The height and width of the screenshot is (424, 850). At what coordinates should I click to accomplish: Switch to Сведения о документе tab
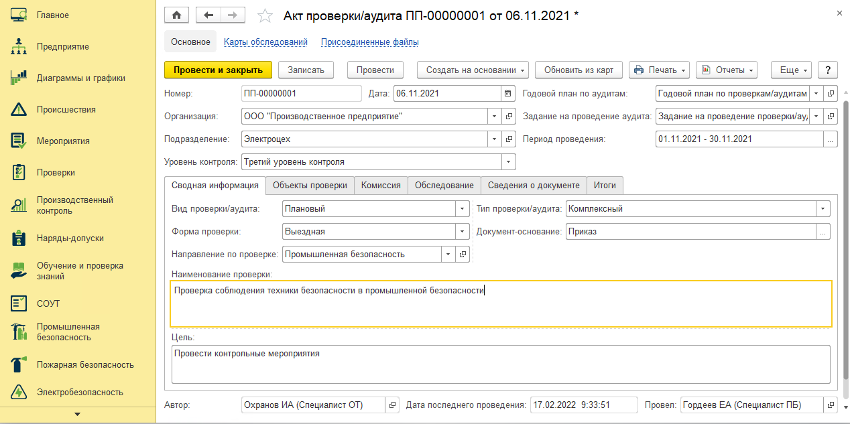click(x=534, y=186)
